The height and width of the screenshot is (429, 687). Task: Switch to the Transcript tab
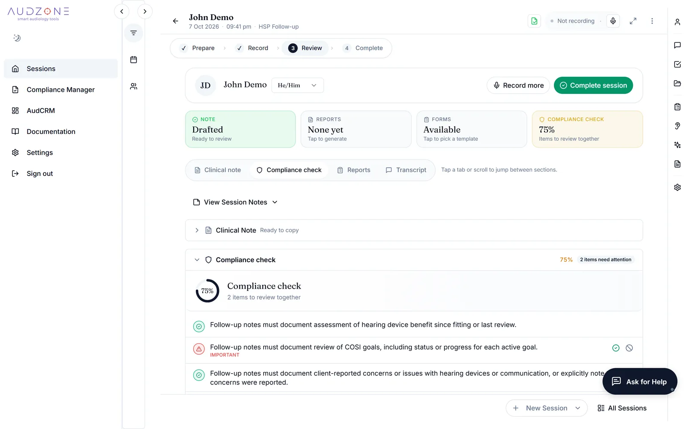click(x=406, y=170)
